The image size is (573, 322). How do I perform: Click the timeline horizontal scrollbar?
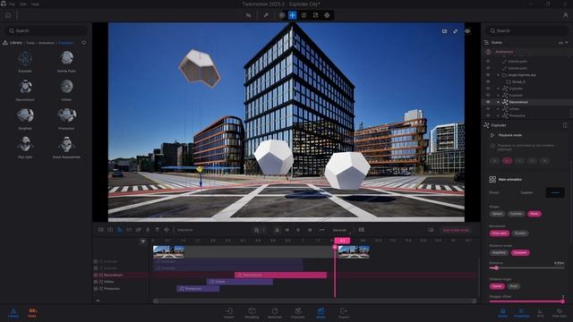[314, 301]
